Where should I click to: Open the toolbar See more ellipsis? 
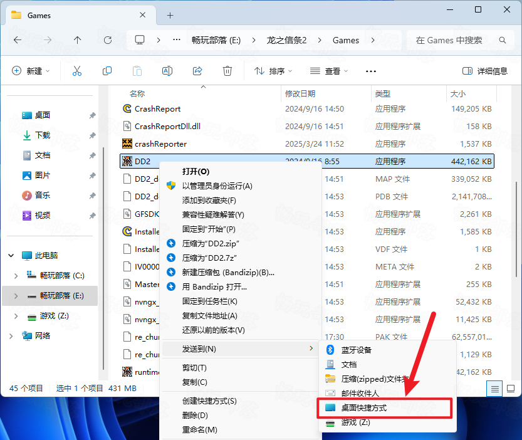click(371, 71)
